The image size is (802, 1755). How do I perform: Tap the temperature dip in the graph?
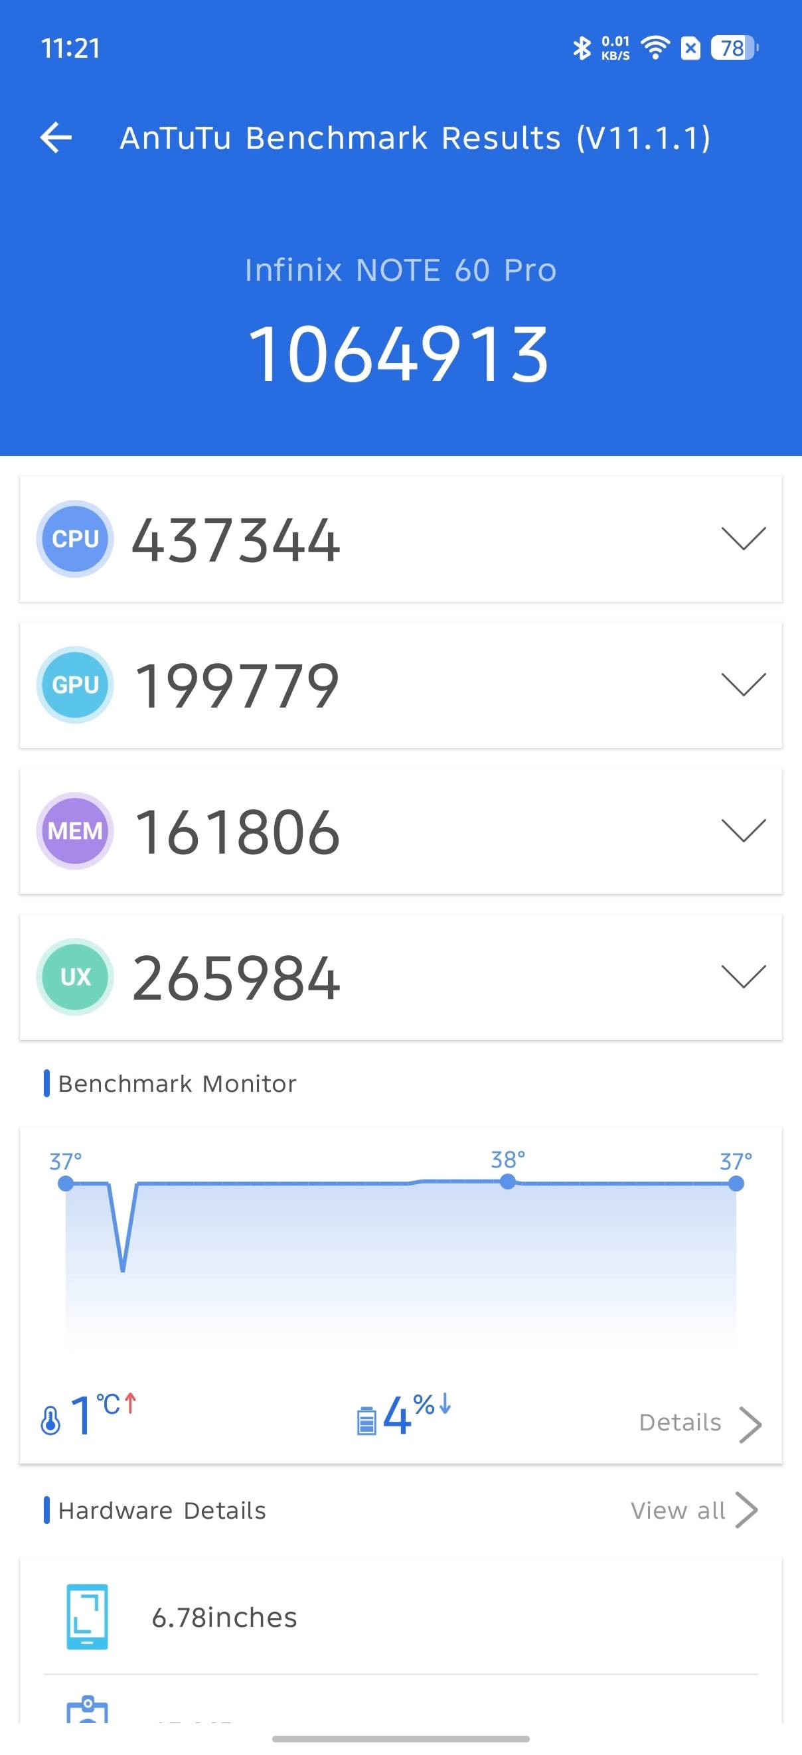[123, 1228]
